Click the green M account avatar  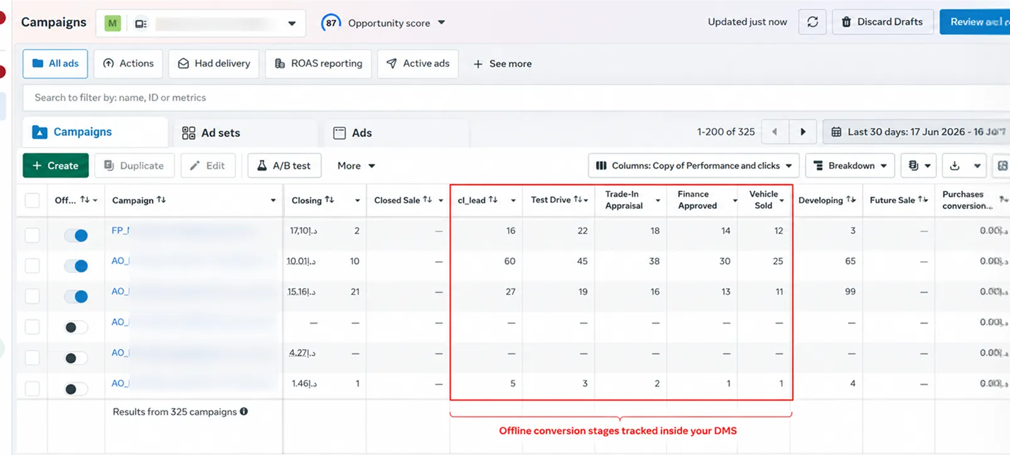(112, 23)
